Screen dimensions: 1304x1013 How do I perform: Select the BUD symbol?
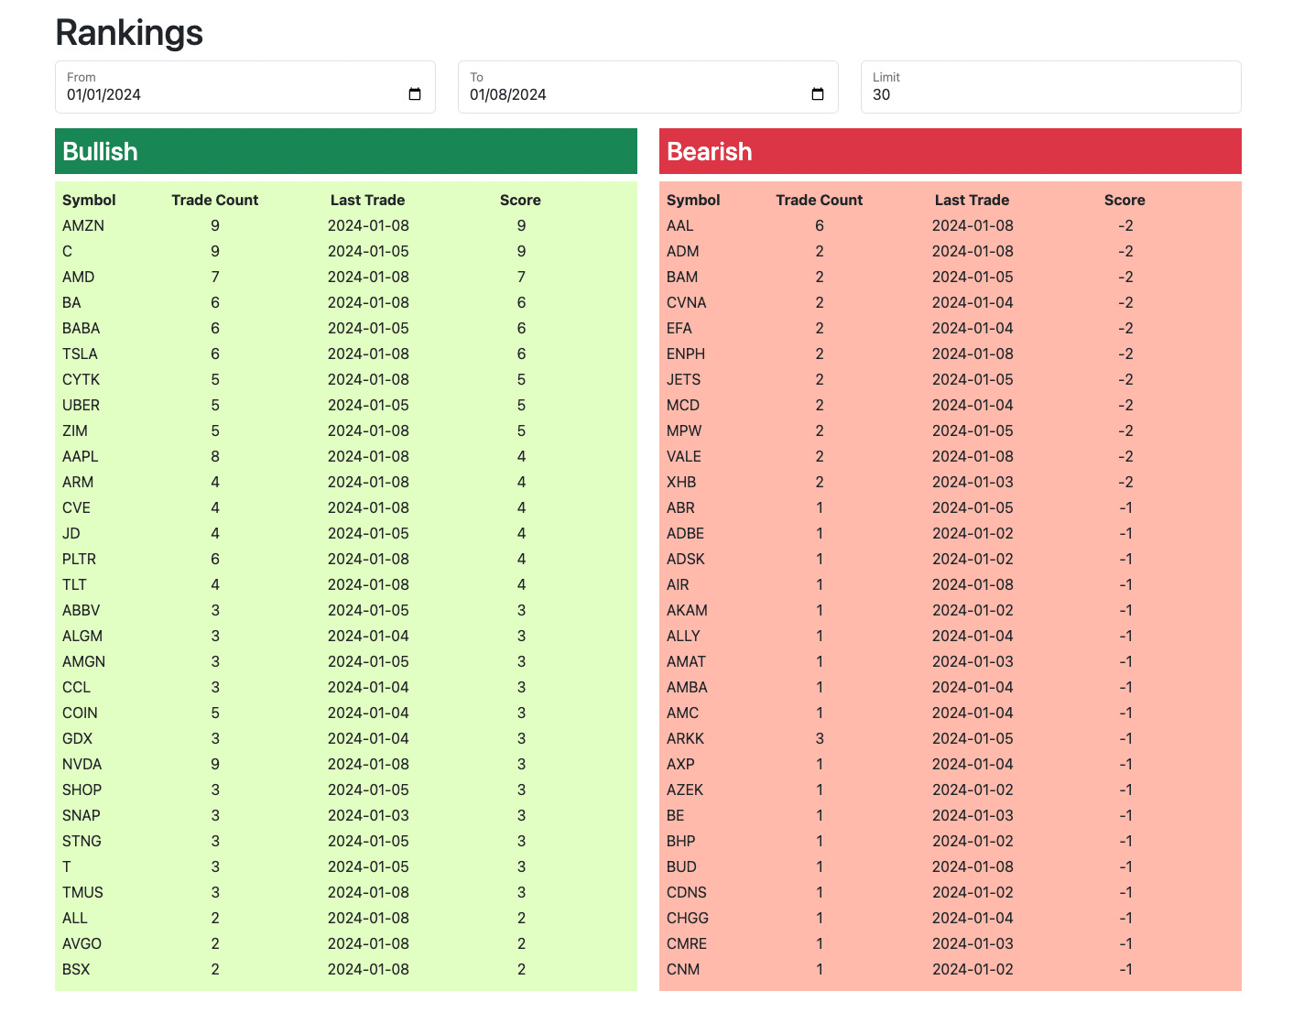[681, 866]
